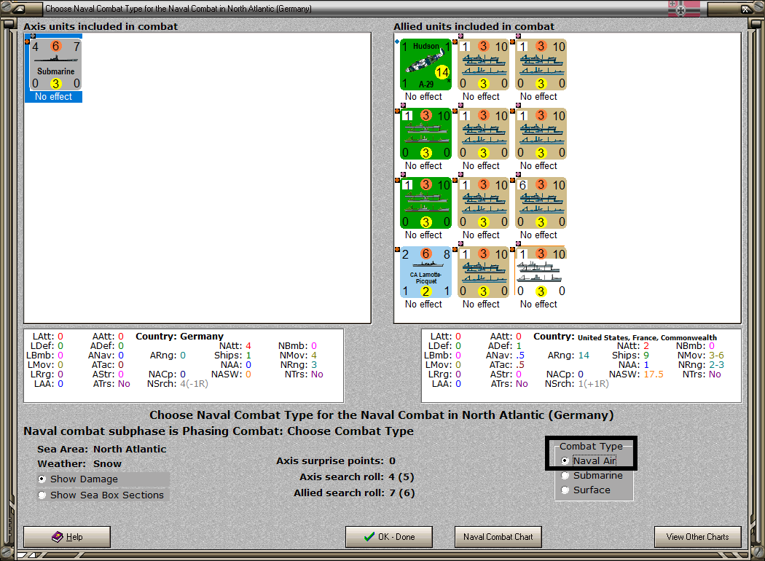Click the 'Weather: Snow' label
Image resolution: width=765 pixels, height=561 pixels.
click(x=79, y=463)
